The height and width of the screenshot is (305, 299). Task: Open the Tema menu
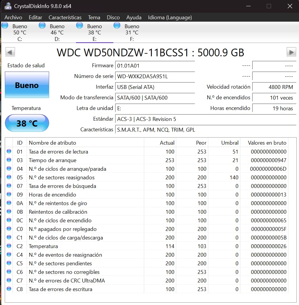coord(94,17)
